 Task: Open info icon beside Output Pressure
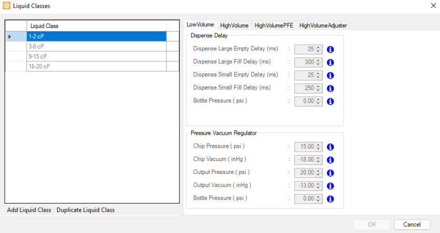[330, 173]
